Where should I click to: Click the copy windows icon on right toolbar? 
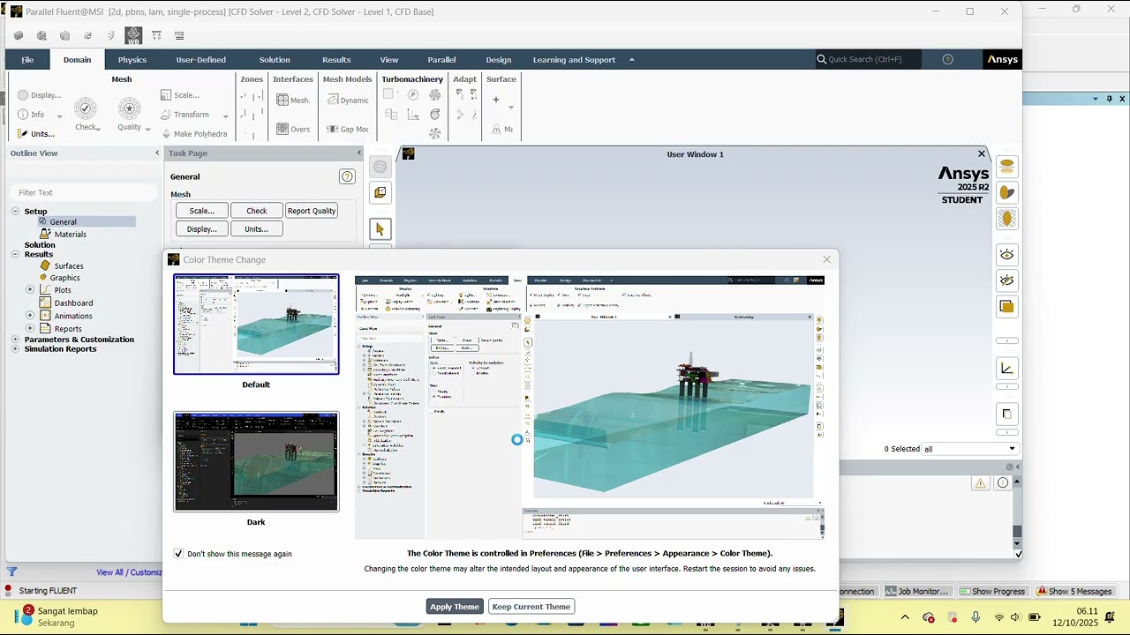pyautogui.click(x=1006, y=414)
